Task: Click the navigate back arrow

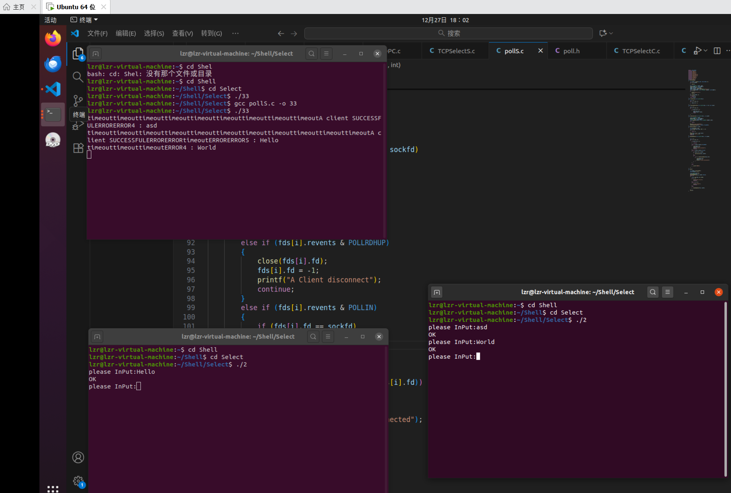Action: point(281,33)
